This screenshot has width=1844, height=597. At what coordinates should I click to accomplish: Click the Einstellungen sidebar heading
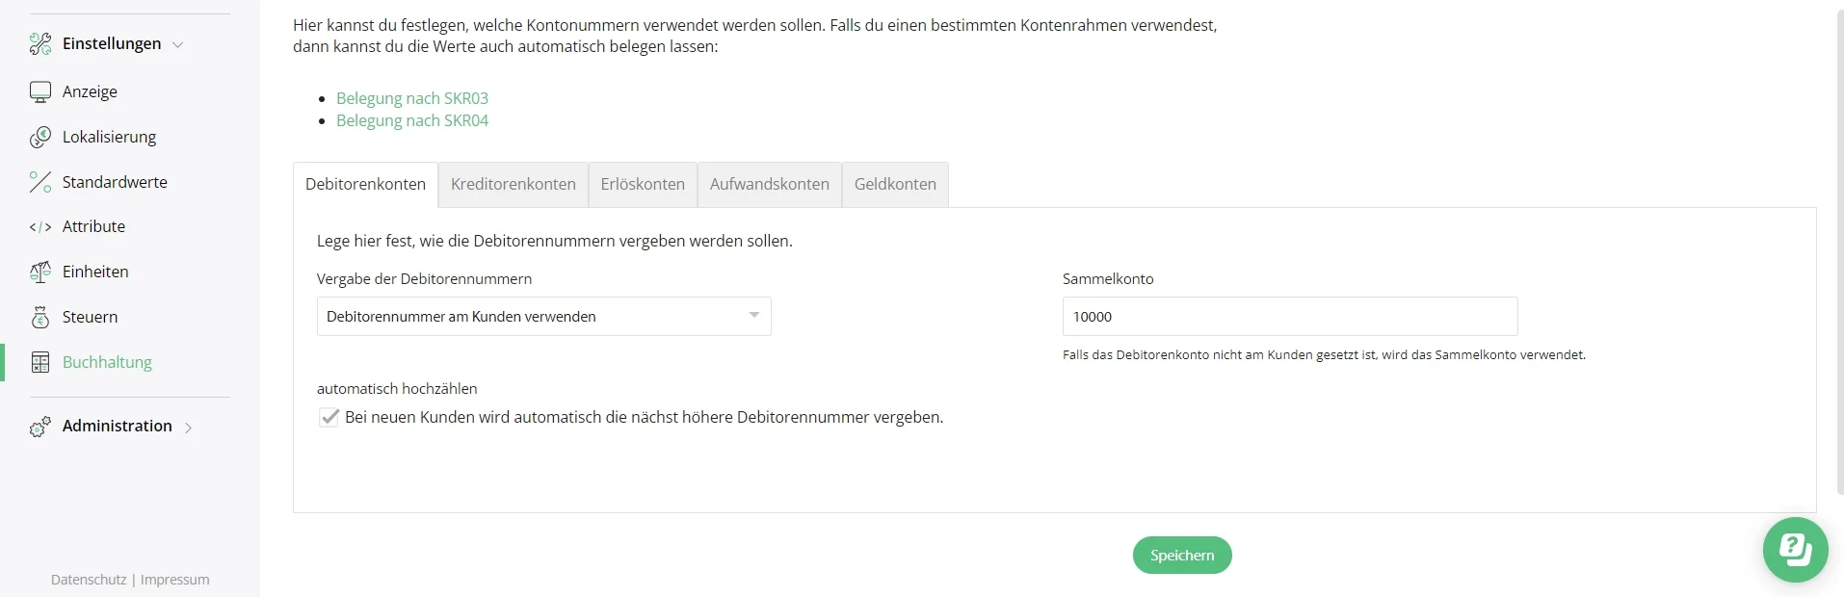(112, 43)
